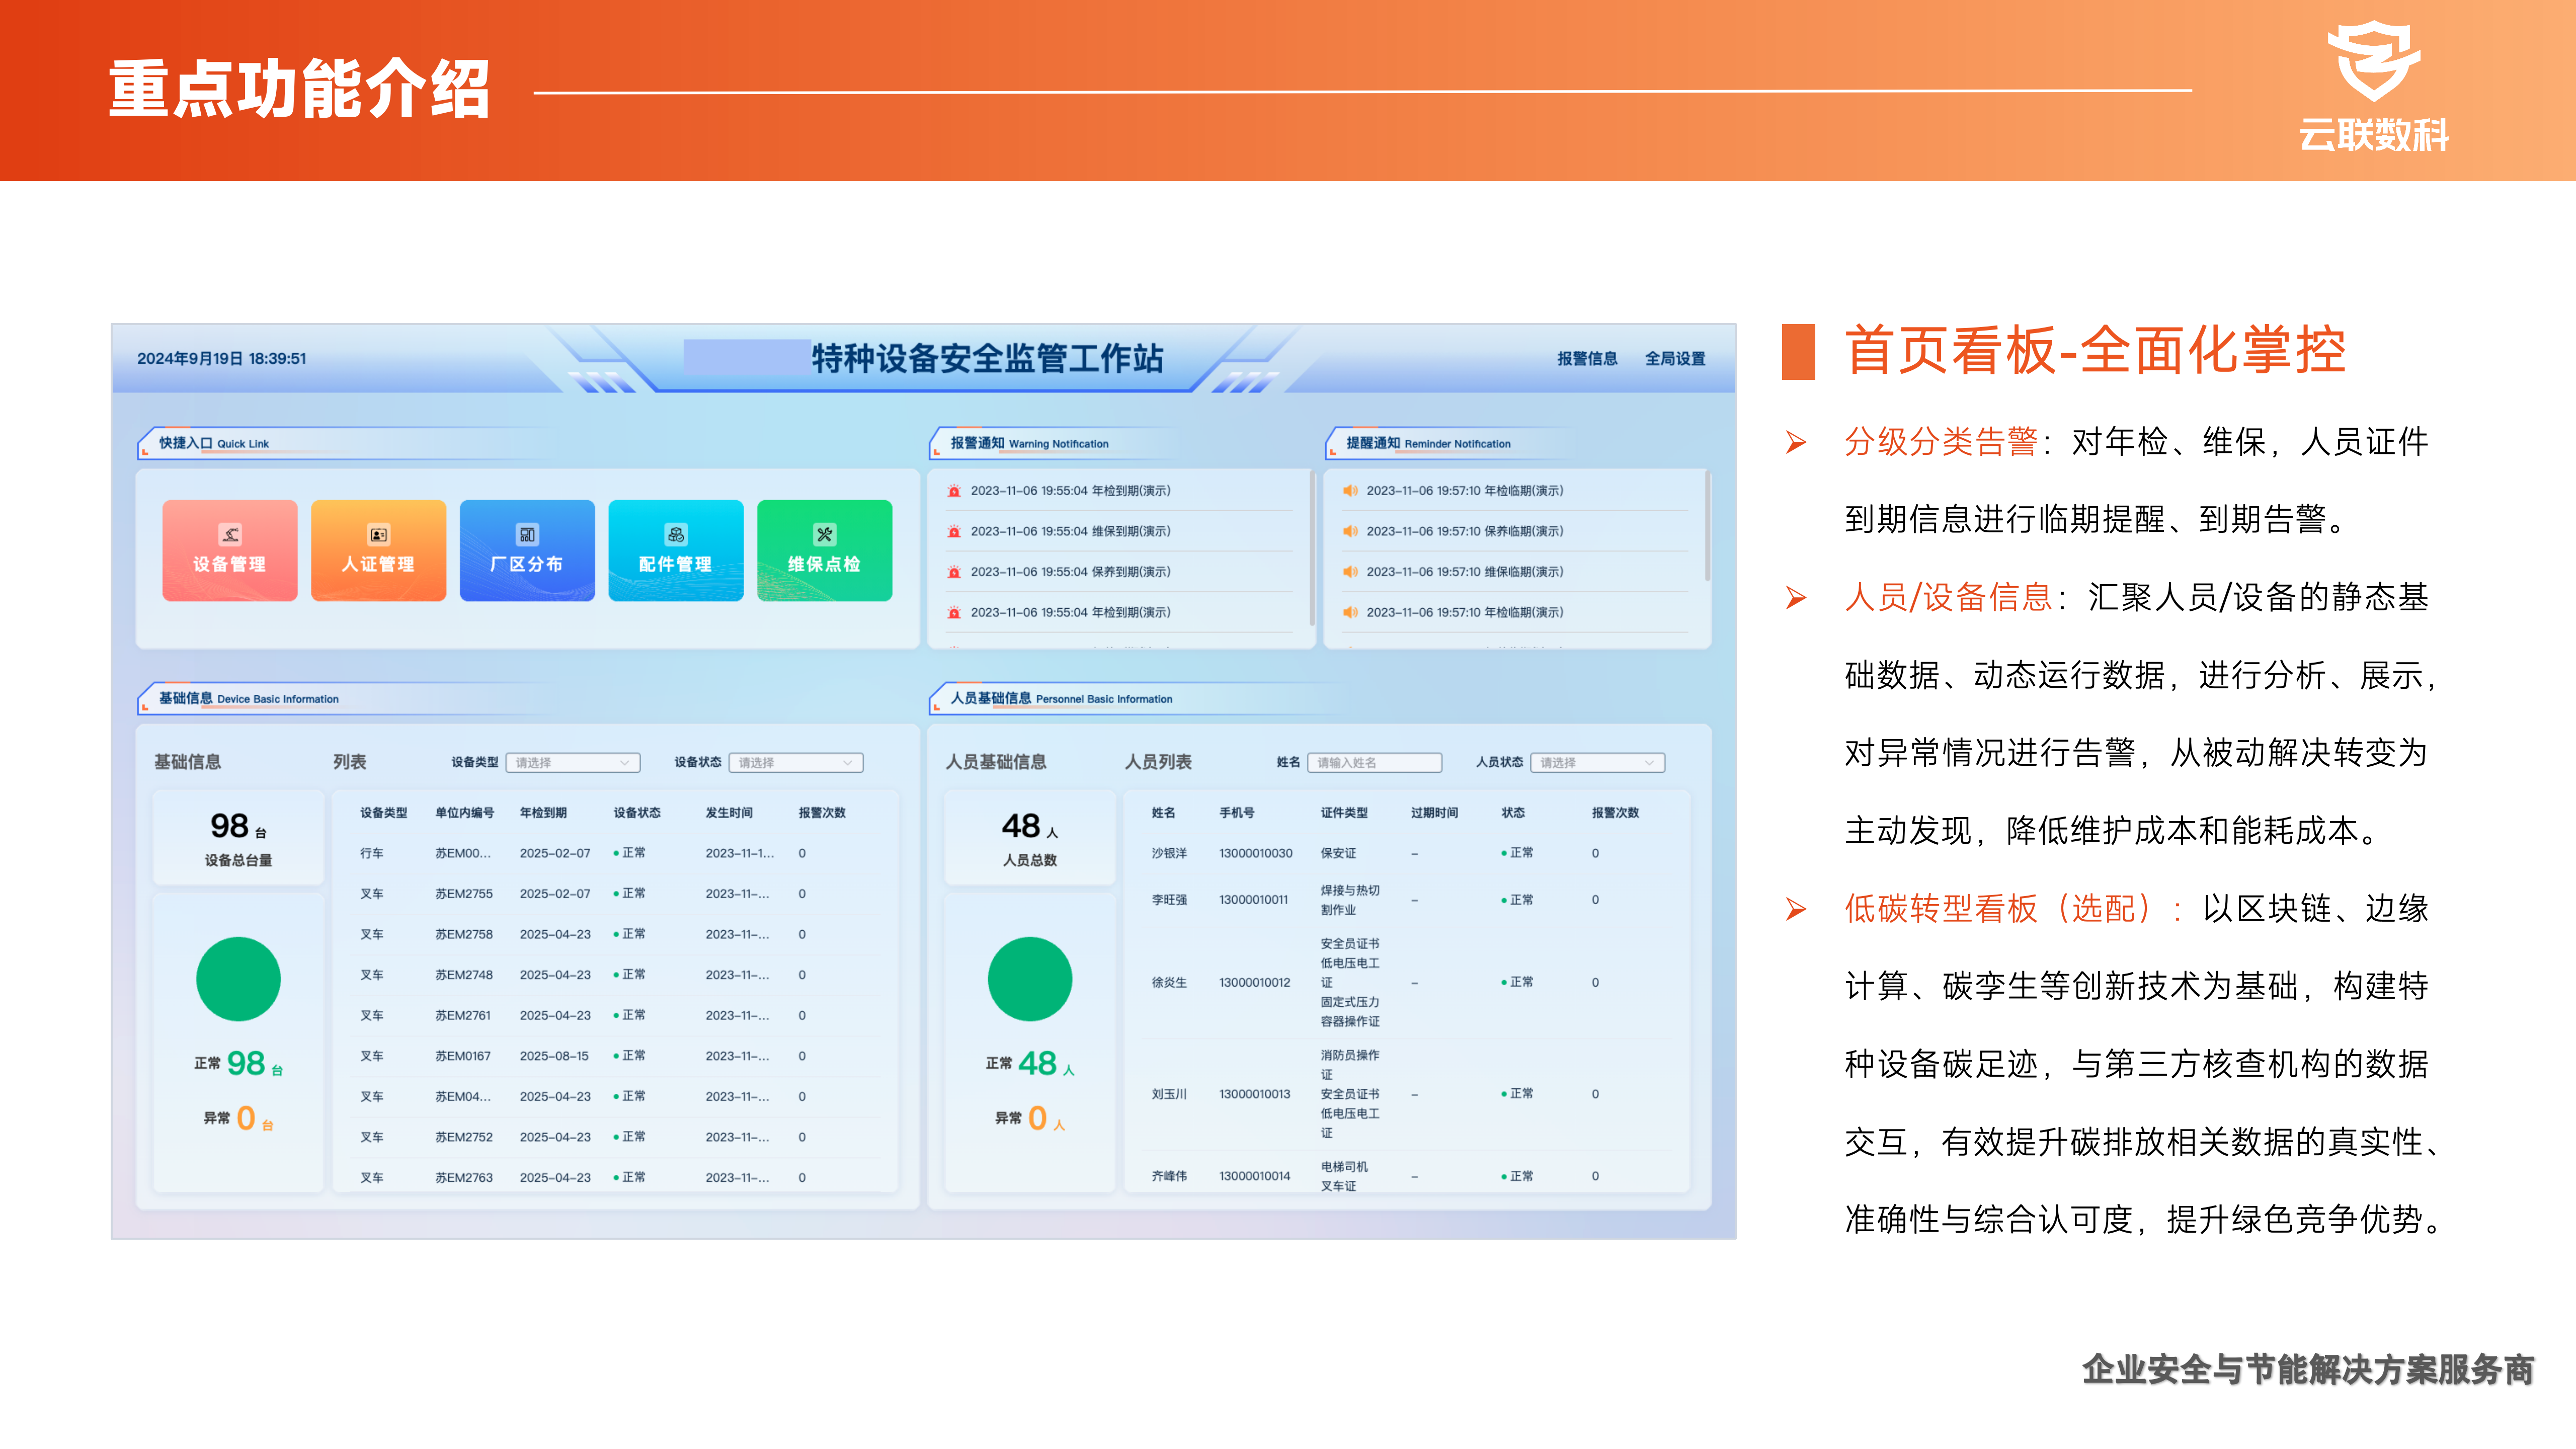Image resolution: width=2576 pixels, height=1449 pixels.
Task: Switch to the device 列表 tab
Action: click(349, 762)
